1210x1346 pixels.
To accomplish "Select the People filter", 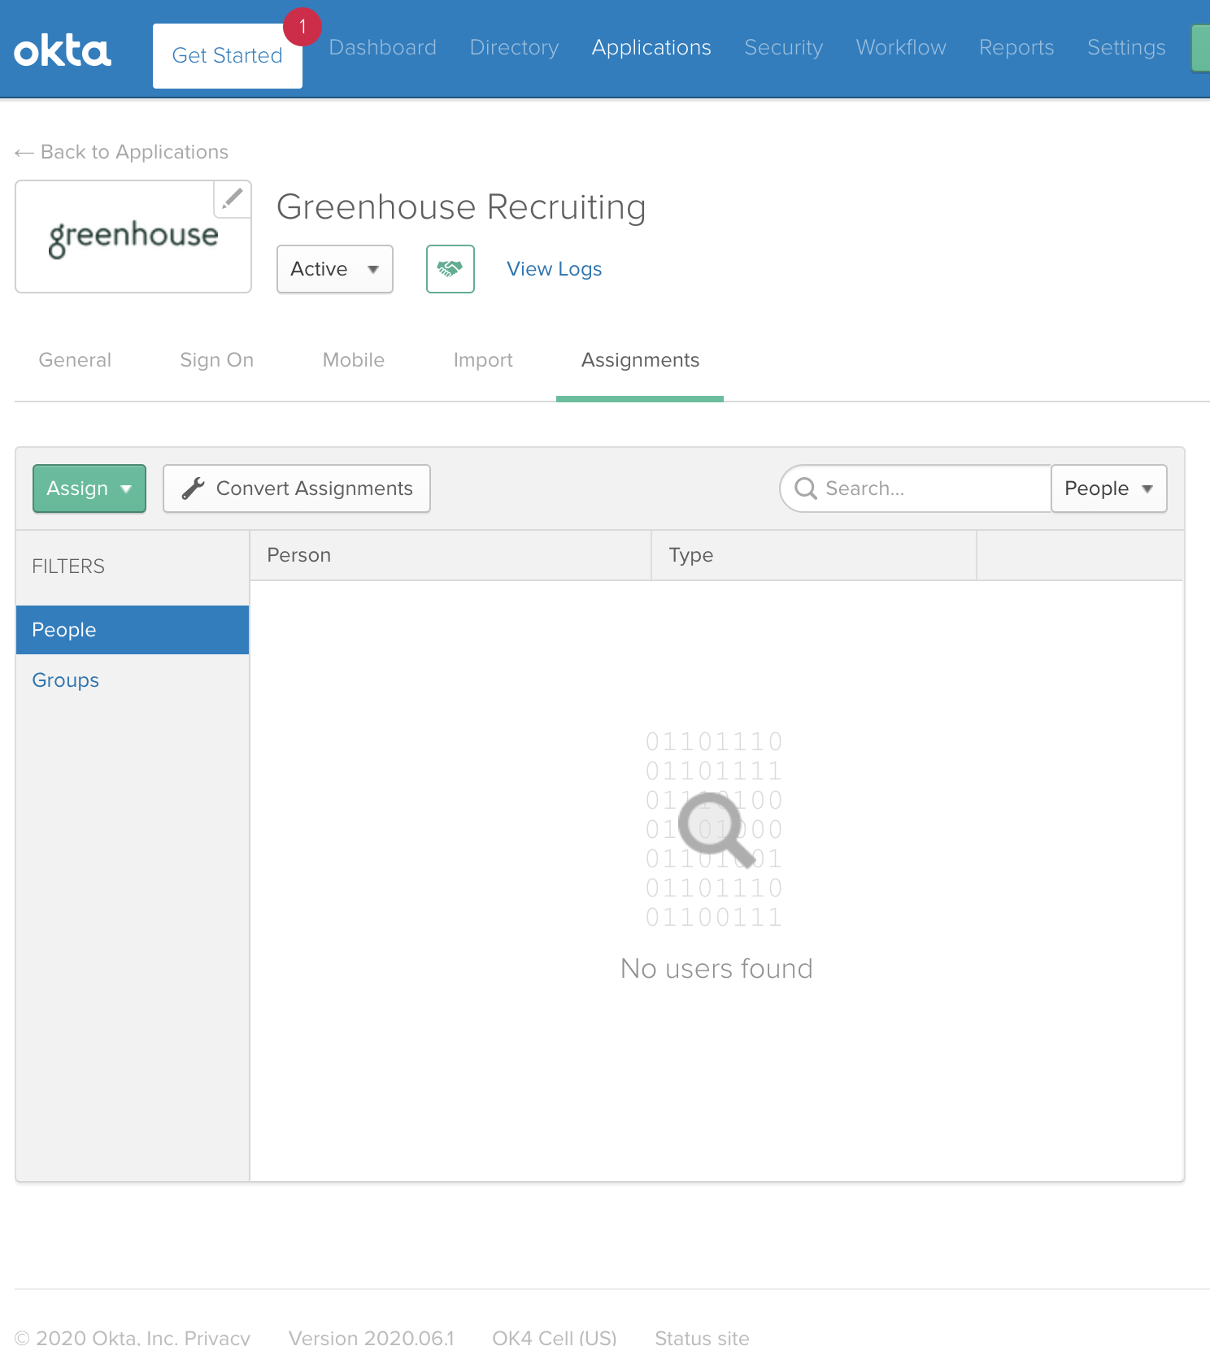I will point(133,630).
